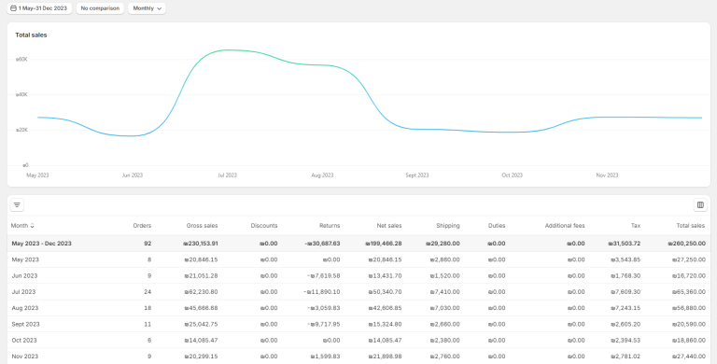This screenshot has width=717, height=364.
Task: Select the Jul 2023 table row
Action: [x=358, y=292]
